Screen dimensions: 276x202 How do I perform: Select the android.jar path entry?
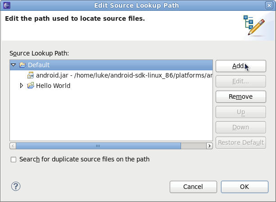[111, 75]
